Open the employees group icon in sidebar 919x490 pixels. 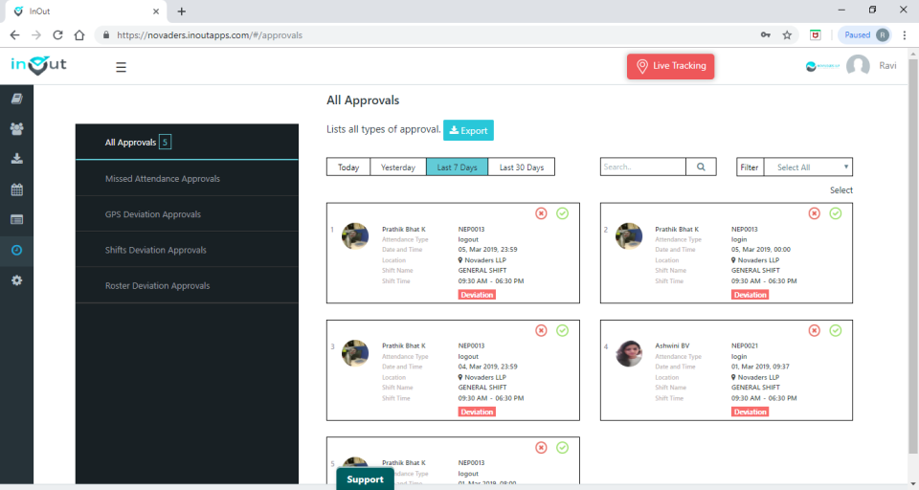pyautogui.click(x=17, y=129)
